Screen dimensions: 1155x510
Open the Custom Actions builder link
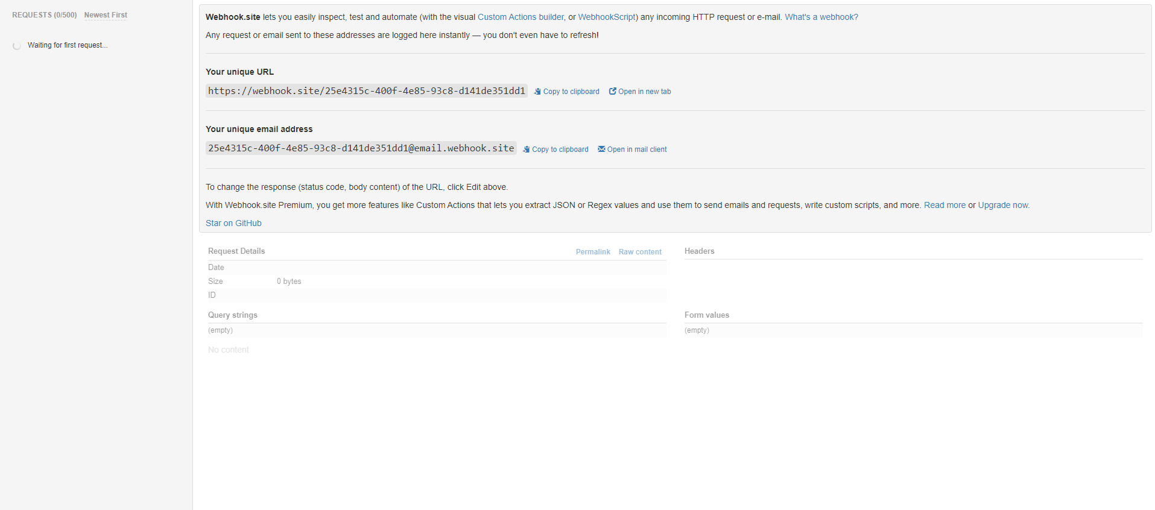521,17
